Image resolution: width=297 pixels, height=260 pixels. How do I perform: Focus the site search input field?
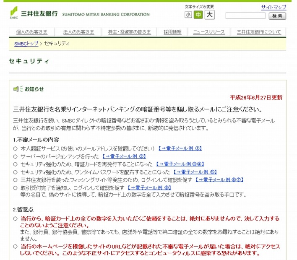point(245,16)
